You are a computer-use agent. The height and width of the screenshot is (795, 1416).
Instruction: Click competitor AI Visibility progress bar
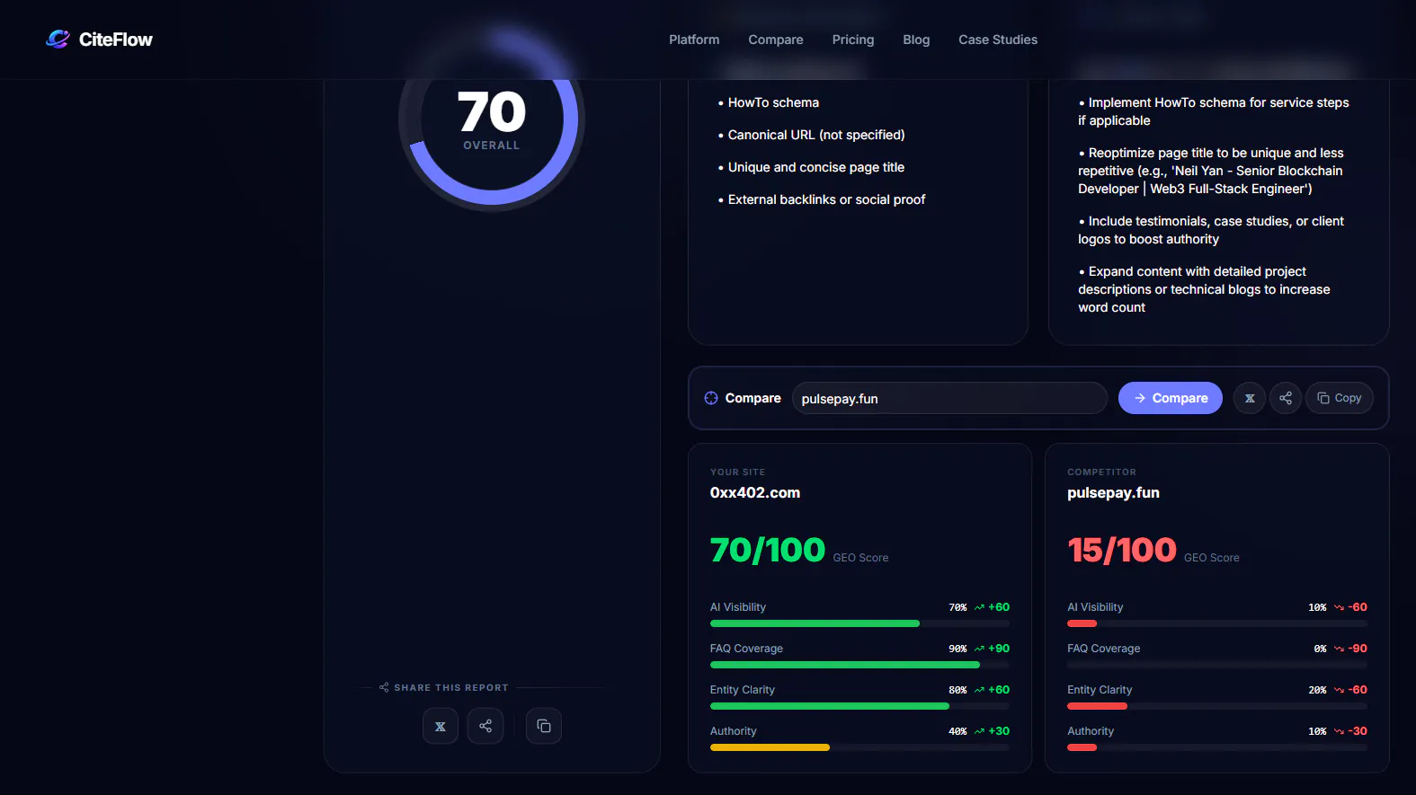coord(1217,623)
